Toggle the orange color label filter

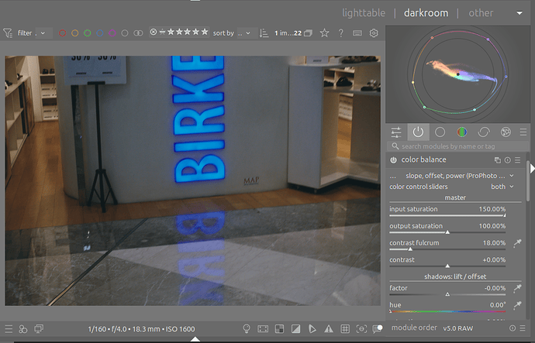(74, 33)
